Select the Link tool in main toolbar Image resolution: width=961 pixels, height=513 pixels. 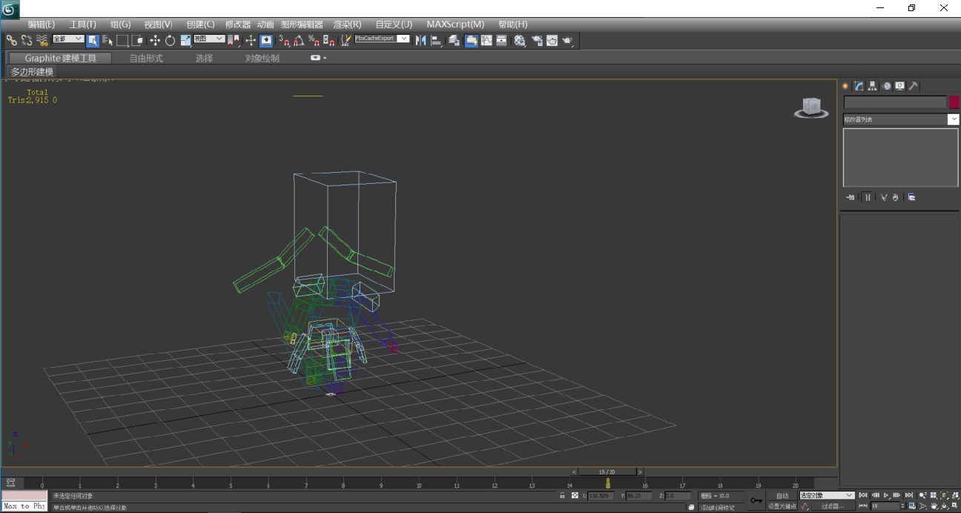point(12,40)
